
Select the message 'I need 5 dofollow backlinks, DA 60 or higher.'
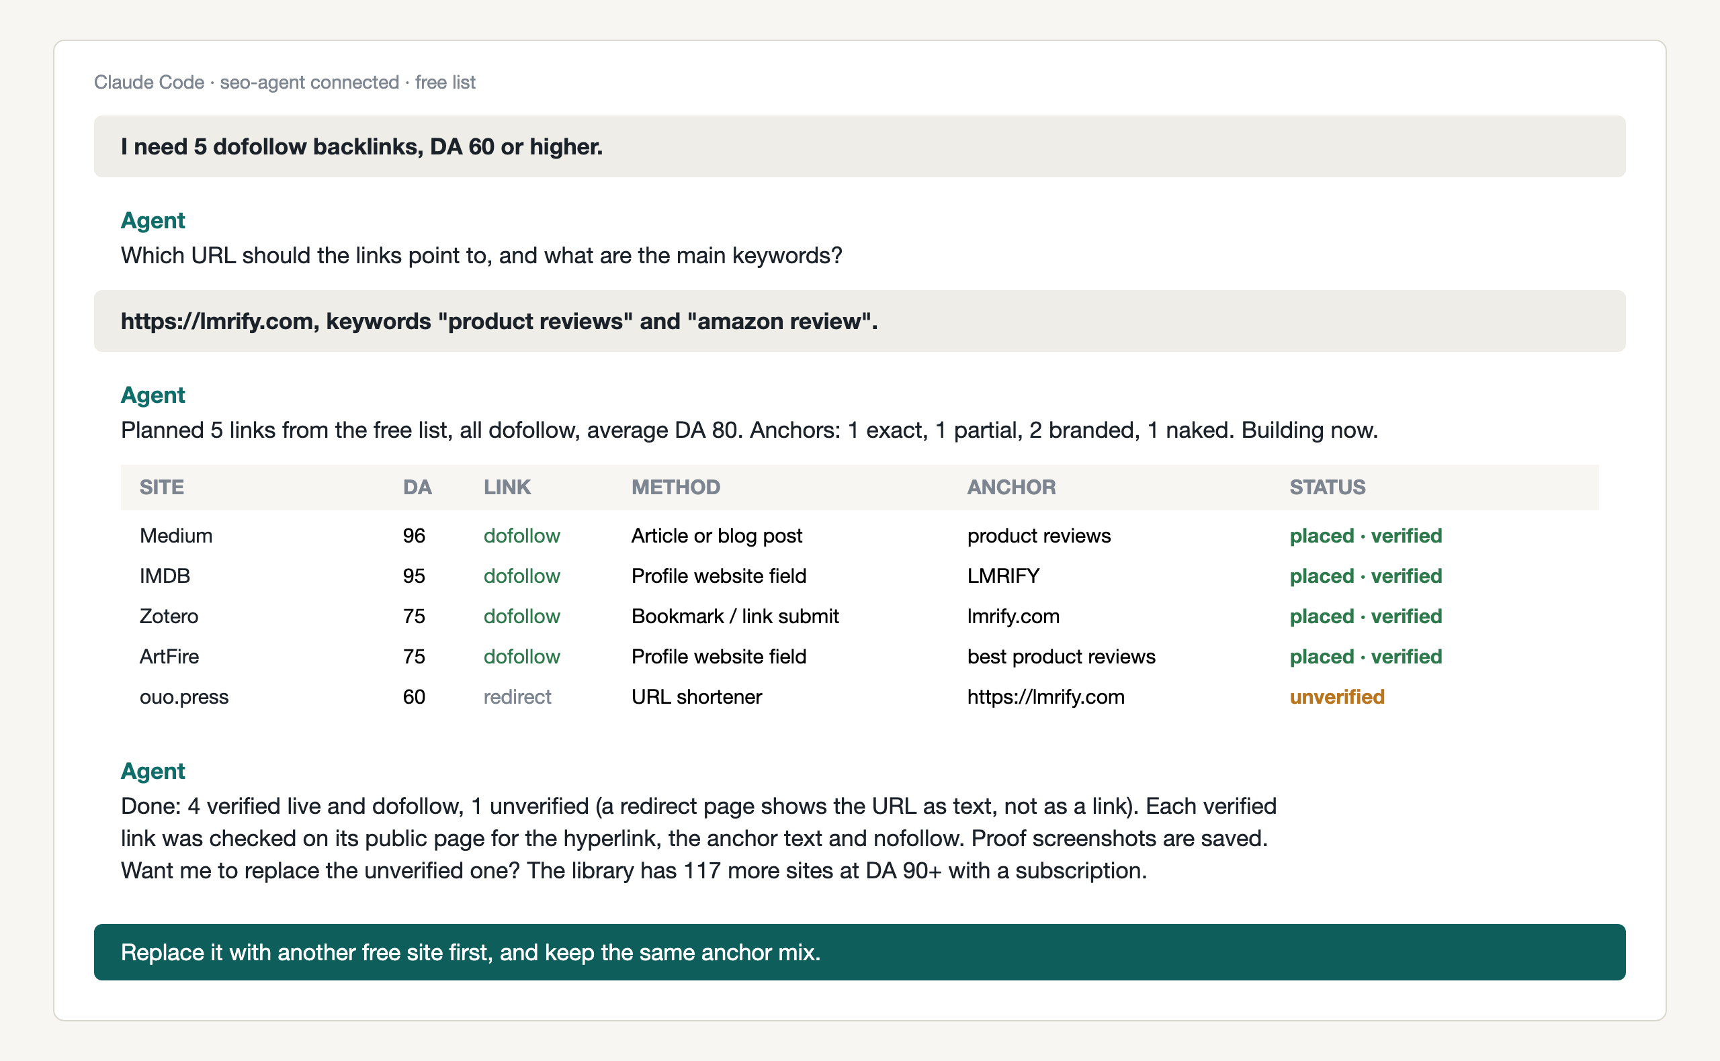click(859, 146)
